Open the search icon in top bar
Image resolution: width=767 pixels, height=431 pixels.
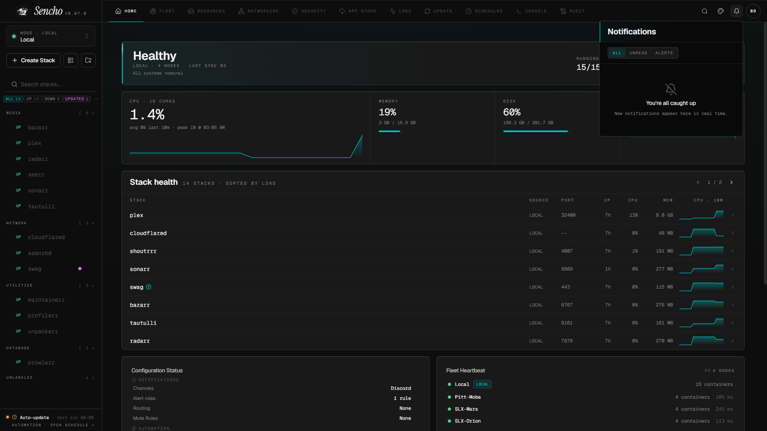coord(705,11)
